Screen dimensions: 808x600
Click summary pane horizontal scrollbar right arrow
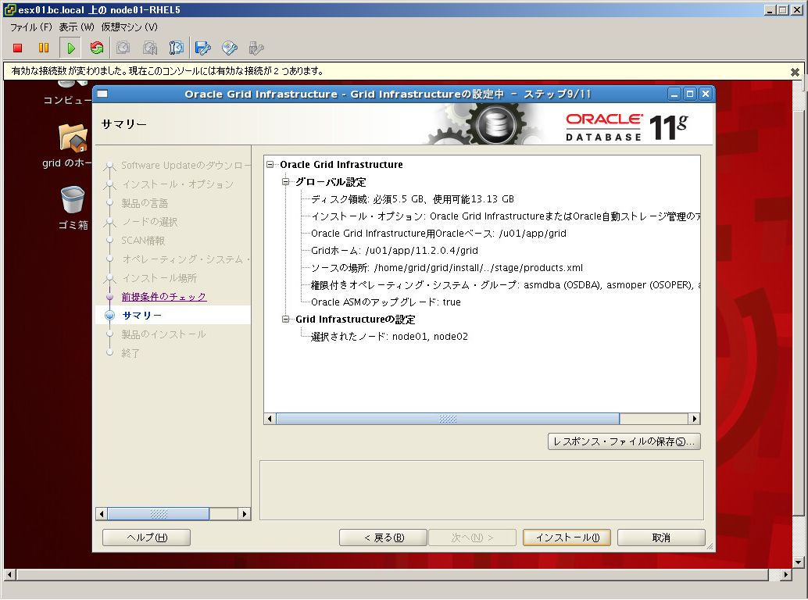[694, 419]
